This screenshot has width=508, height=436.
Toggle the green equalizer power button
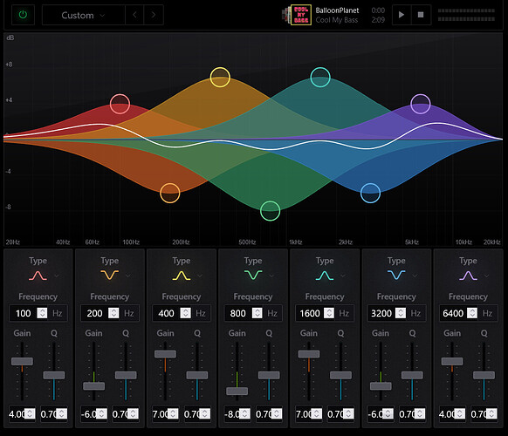pos(23,15)
